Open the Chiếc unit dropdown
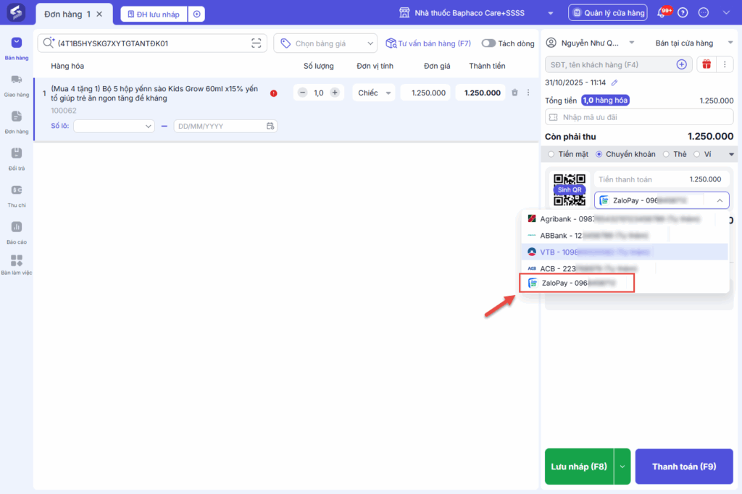The height and width of the screenshot is (494, 742). [374, 93]
